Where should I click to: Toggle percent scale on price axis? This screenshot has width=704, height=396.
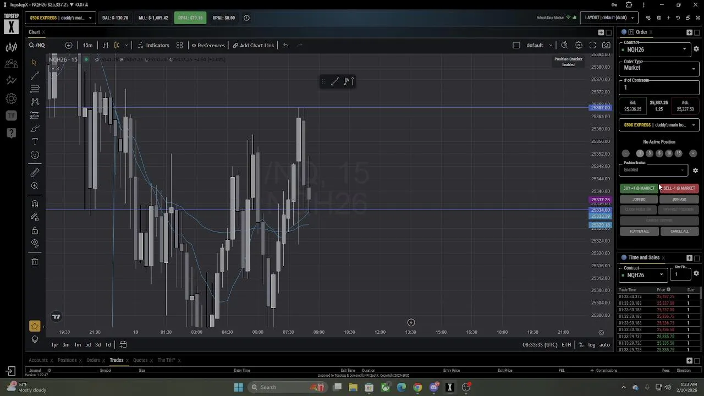[581, 345]
